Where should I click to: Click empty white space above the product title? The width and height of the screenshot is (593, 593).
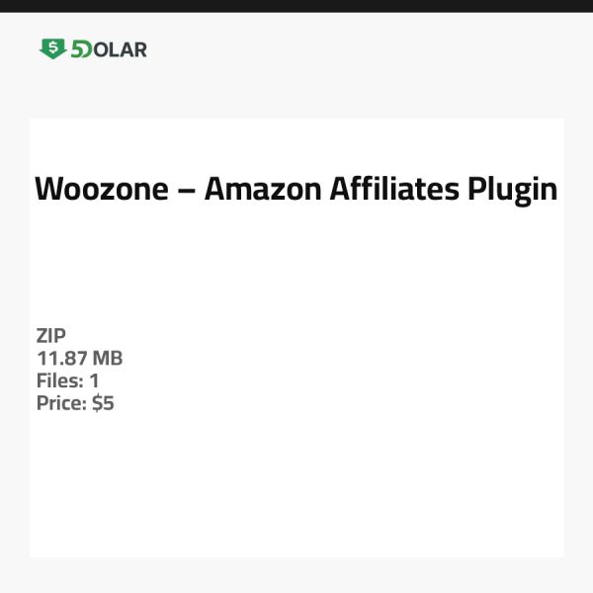tap(296, 143)
